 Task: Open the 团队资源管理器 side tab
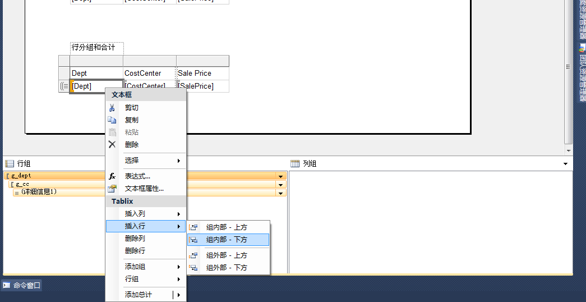click(x=582, y=72)
